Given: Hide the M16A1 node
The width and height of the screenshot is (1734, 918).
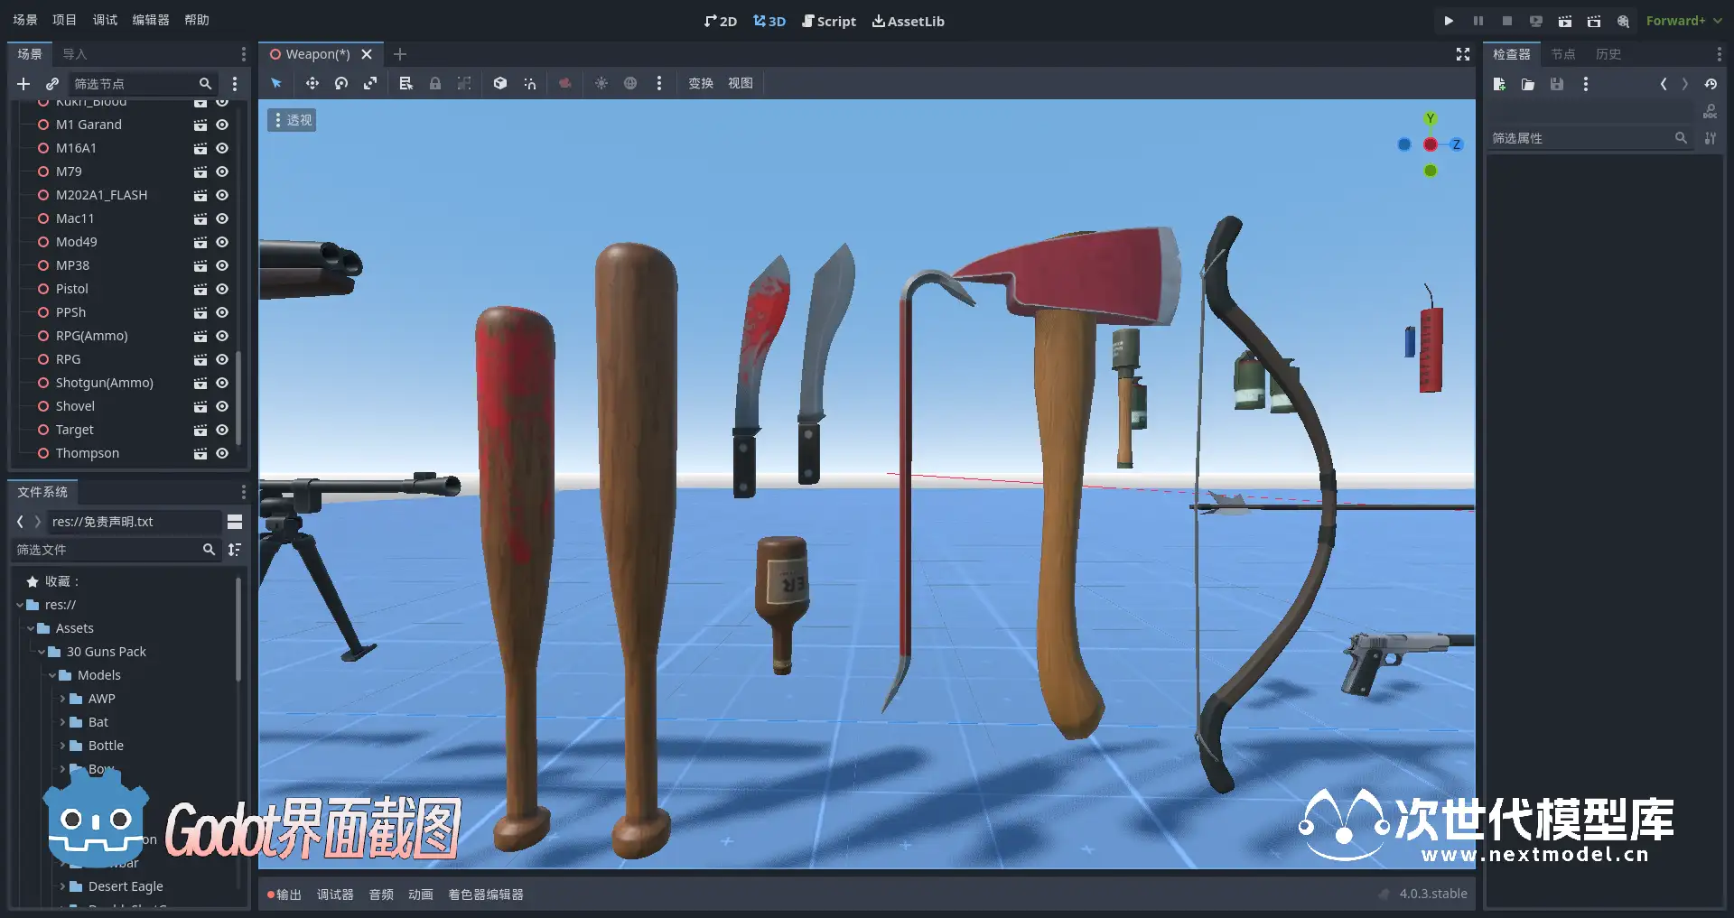Looking at the screenshot, I should [x=222, y=148].
